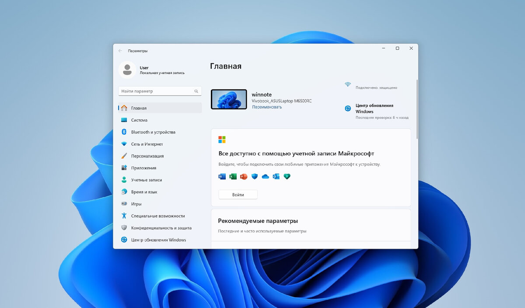The height and width of the screenshot is (308, 525).
Task: Open Сеть и Интернет via its Wi-Fi icon
Action: pyautogui.click(x=124, y=144)
